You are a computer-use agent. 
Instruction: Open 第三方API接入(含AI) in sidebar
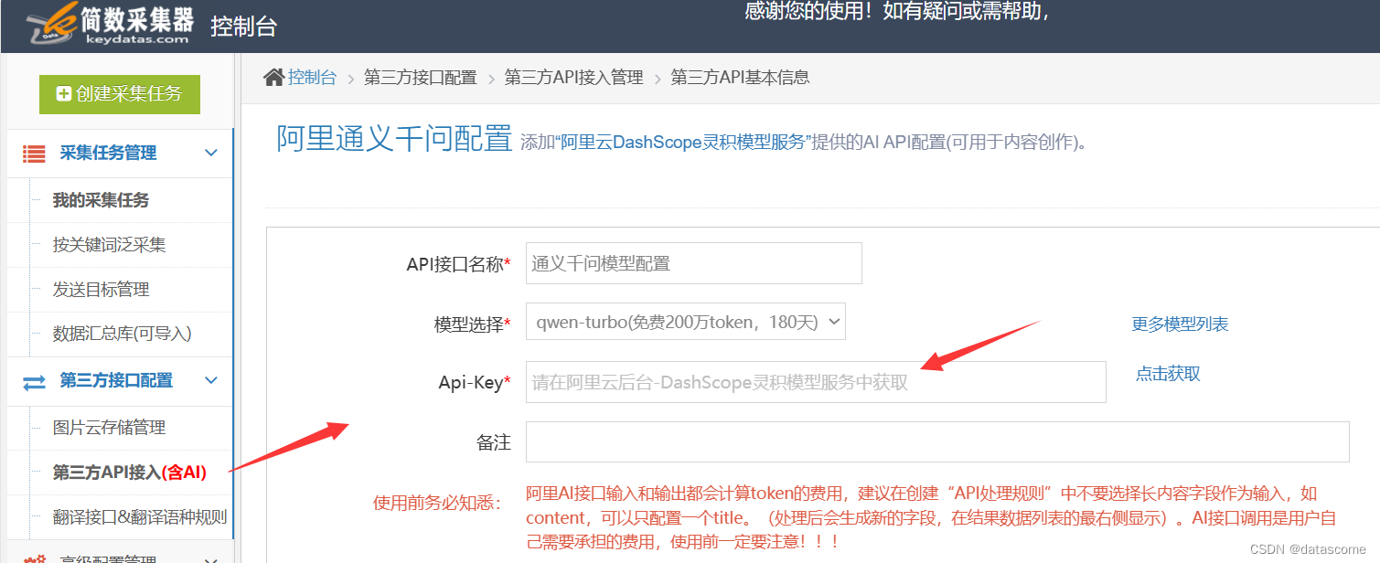click(x=129, y=473)
